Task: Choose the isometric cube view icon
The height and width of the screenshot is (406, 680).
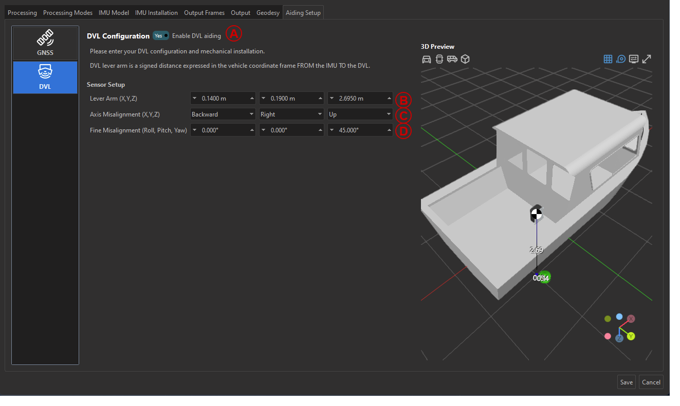Action: click(465, 59)
